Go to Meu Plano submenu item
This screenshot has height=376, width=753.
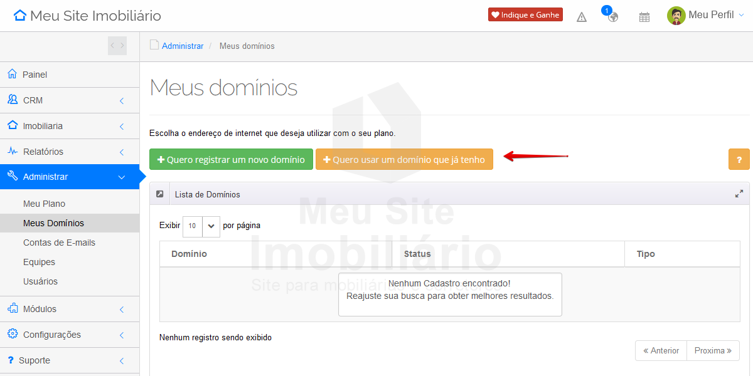tap(44, 204)
